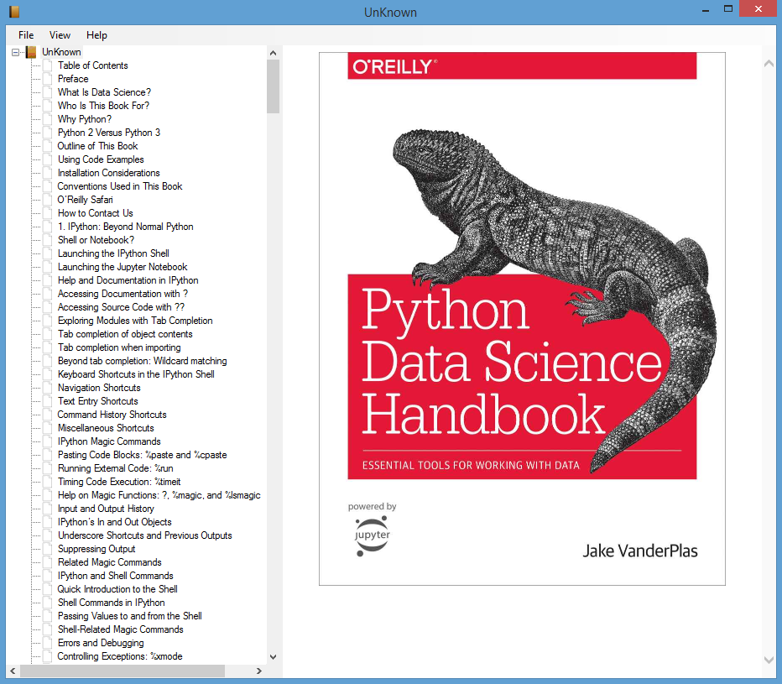Click tree panel scroll down arrow
This screenshot has width=782, height=684.
coord(273,657)
